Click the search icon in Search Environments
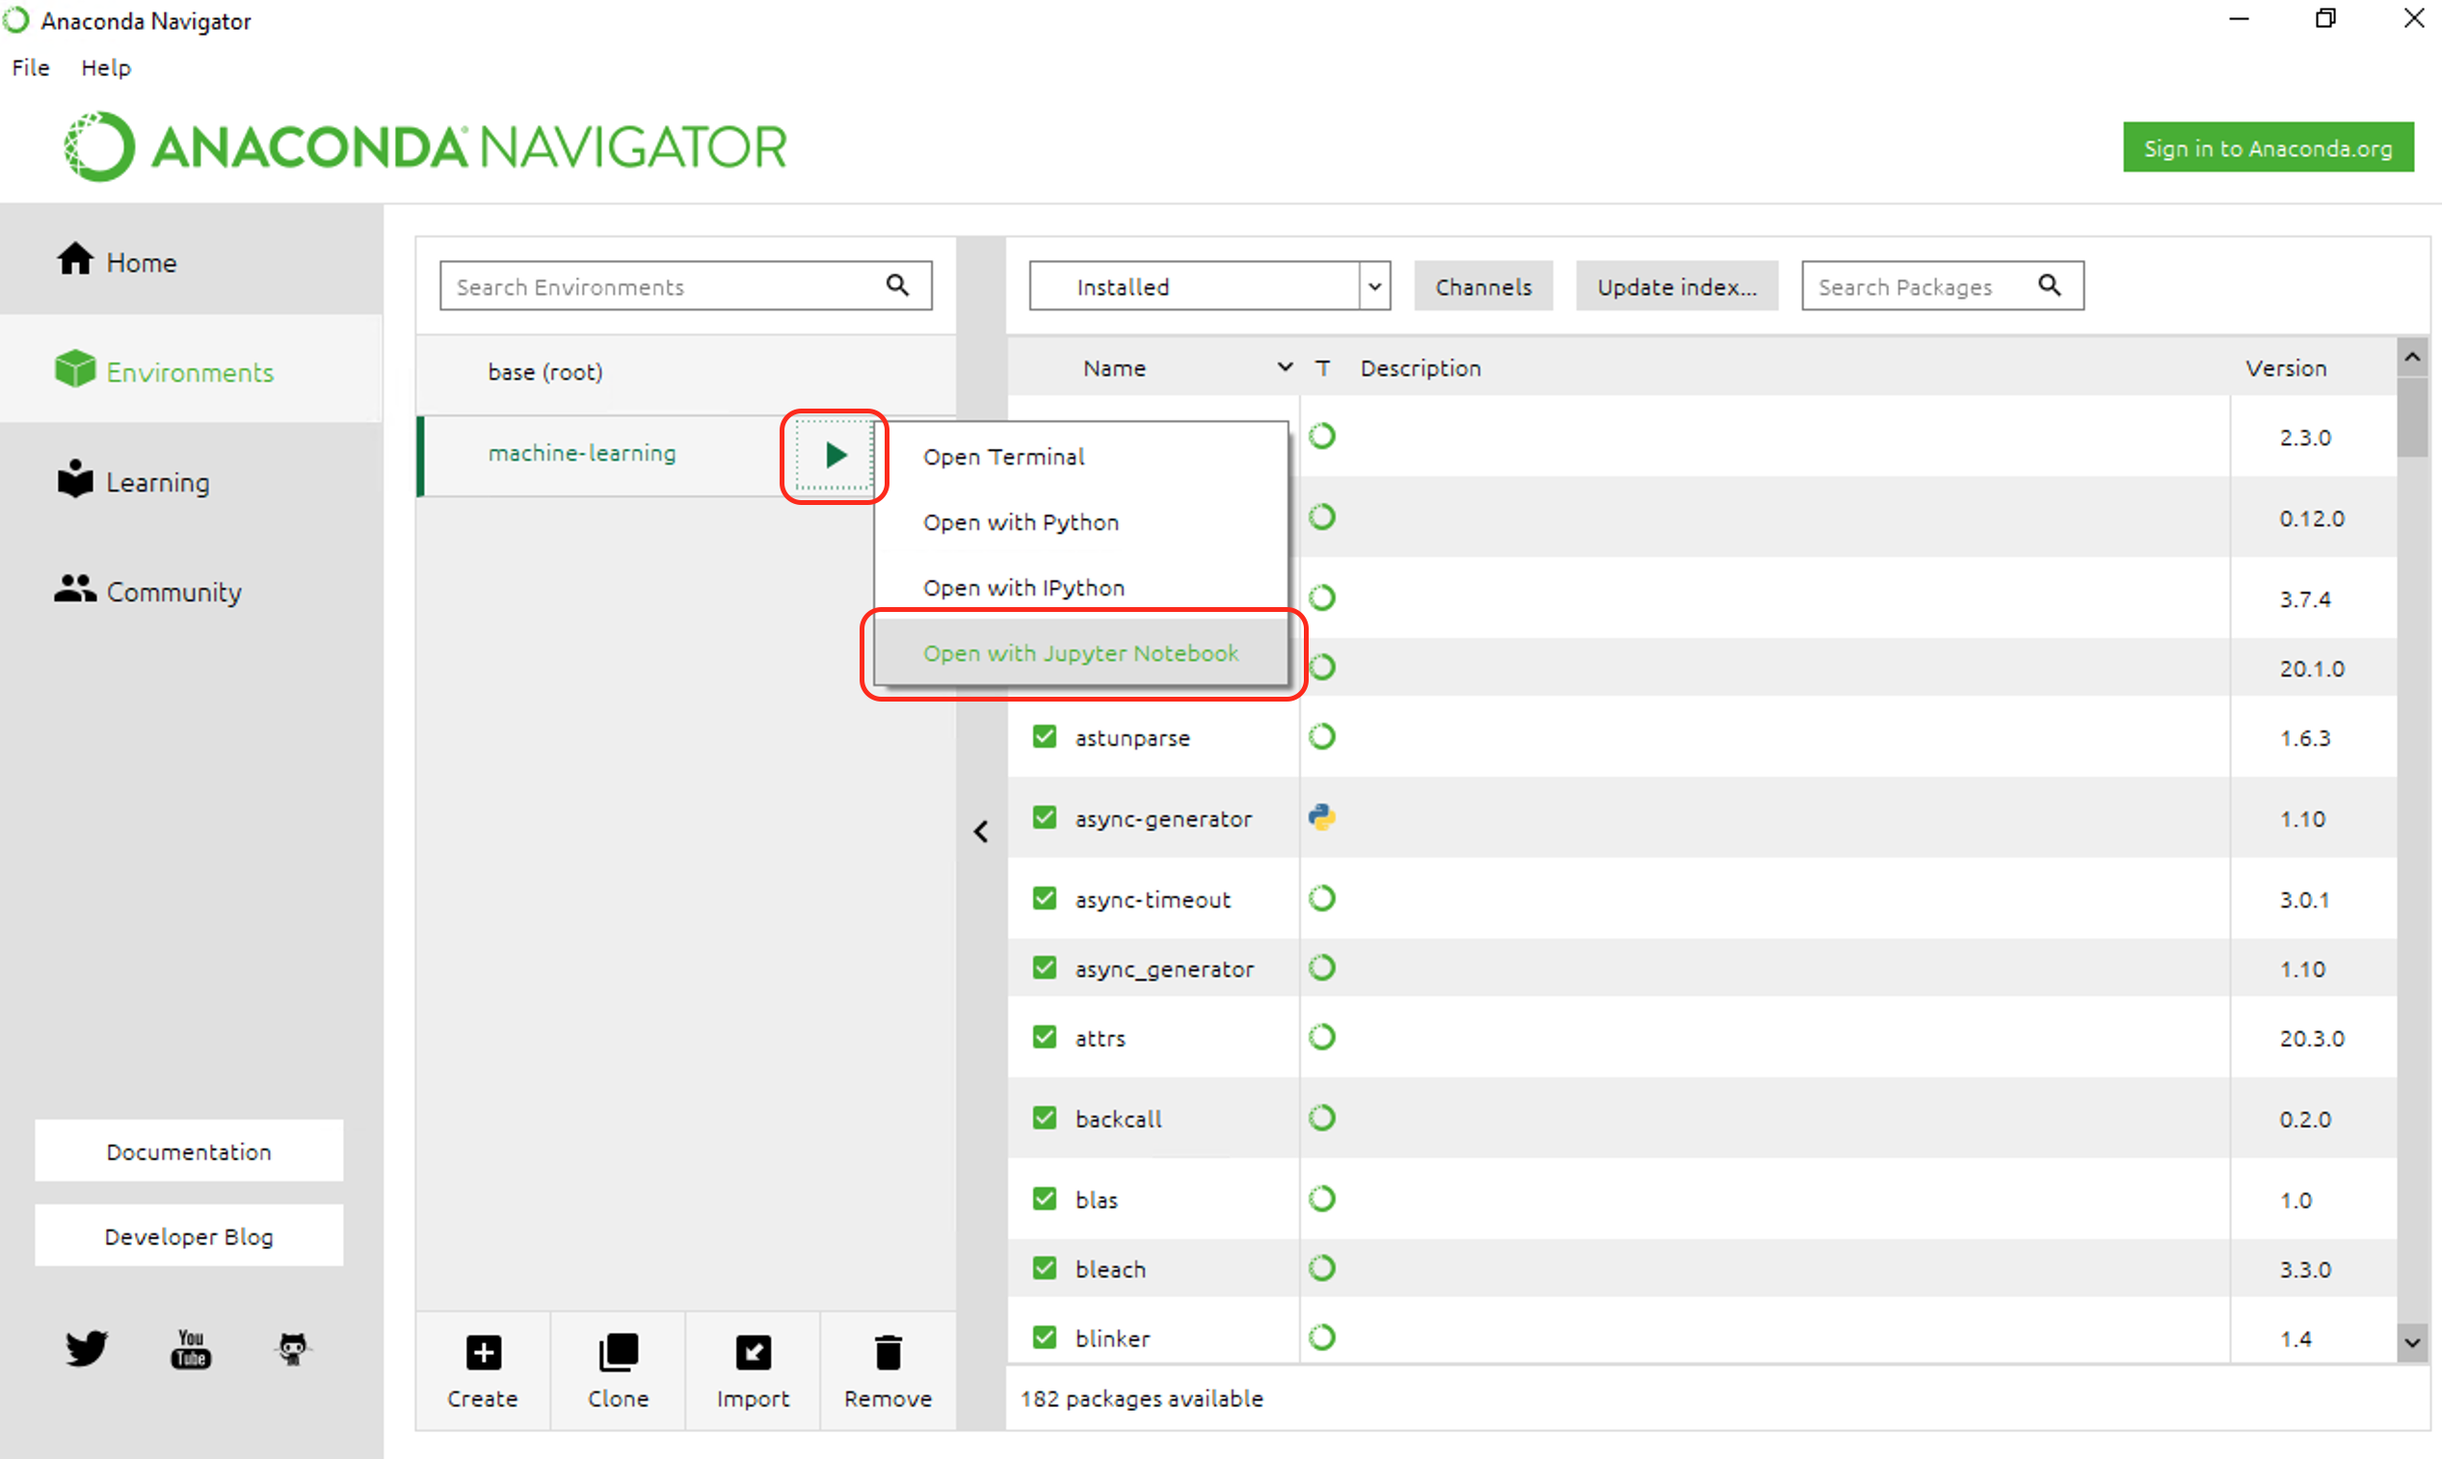The image size is (2442, 1459). point(896,285)
